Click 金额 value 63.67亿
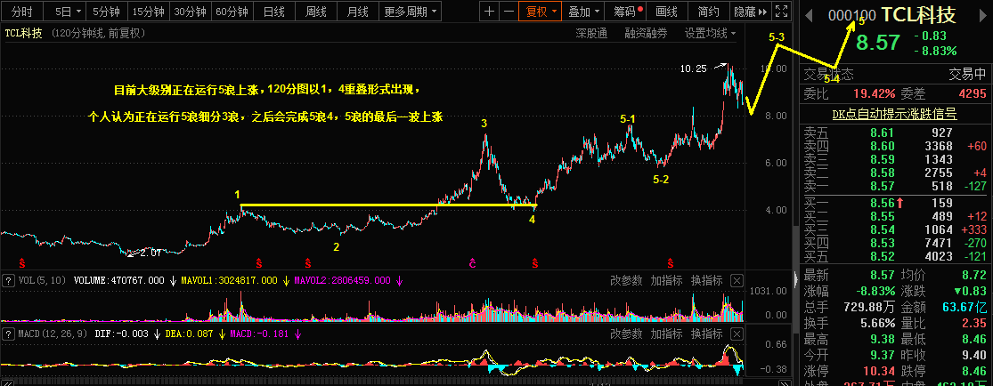993x386 pixels. pos(964,308)
